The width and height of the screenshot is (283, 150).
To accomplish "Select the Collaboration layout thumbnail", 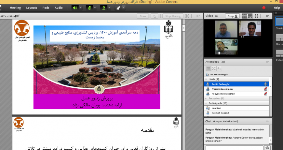I will click(279, 53).
